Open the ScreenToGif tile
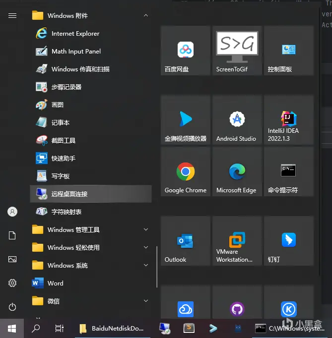 [x=237, y=51]
